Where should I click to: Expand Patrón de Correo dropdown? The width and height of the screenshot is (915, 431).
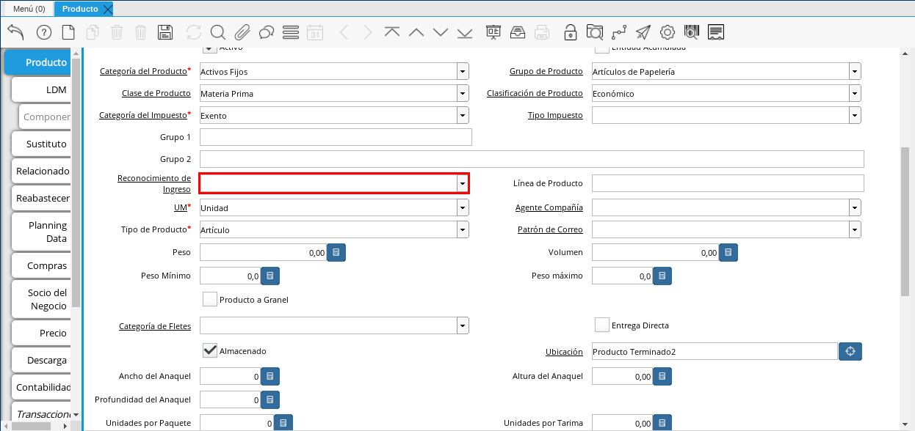click(x=855, y=229)
